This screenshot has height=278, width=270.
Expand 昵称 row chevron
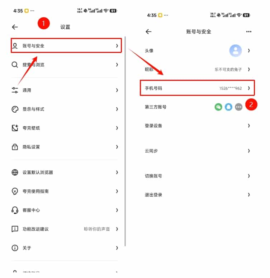pyautogui.click(x=249, y=69)
